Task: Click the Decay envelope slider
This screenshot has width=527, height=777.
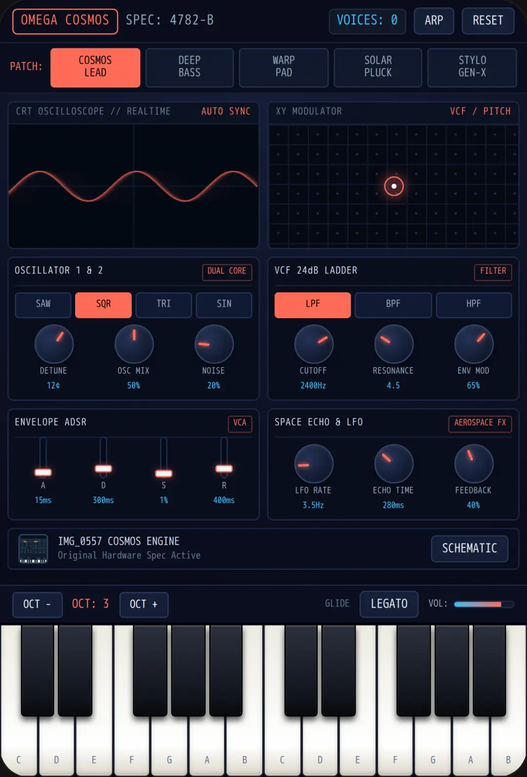Action: click(103, 457)
